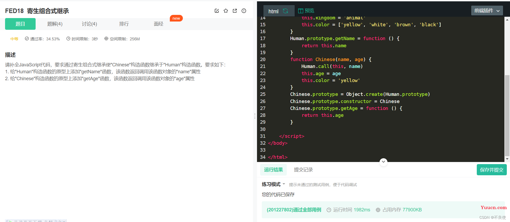Image resolution: width=510 pixels, height=222 pixels.
Task: Click the 通过全部用例 result text
Action: 294,210
